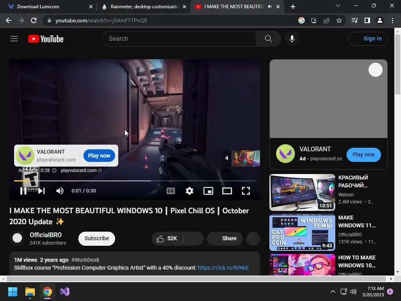Toggle closed captions (CC)
This screenshot has width=401, height=301.
(x=171, y=191)
